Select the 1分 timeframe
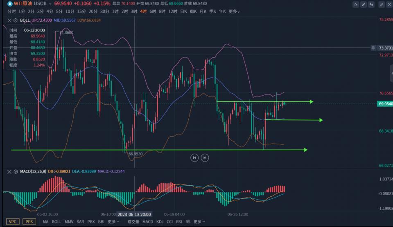The width and height of the screenshot is (393, 227). tap(22, 11)
